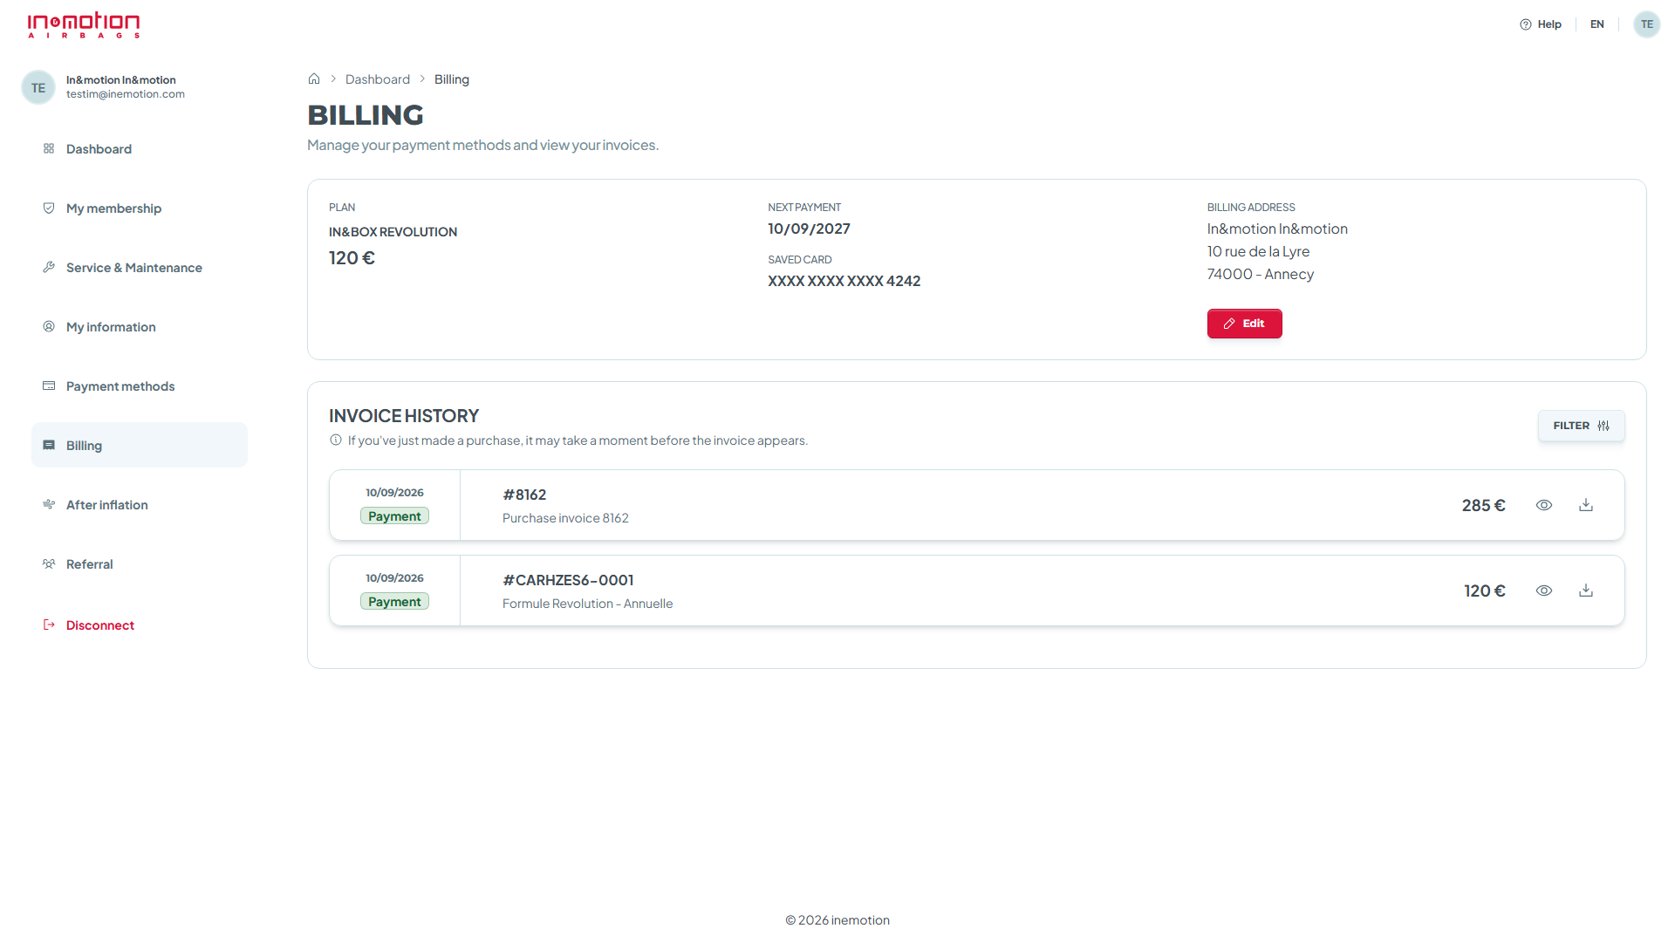Click invoice number #8162
The image size is (1675, 942).
click(524, 495)
